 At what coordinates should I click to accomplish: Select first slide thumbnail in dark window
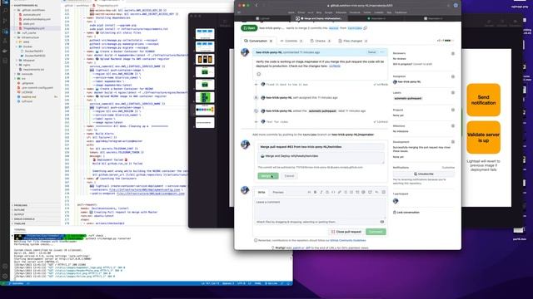(205, 34)
